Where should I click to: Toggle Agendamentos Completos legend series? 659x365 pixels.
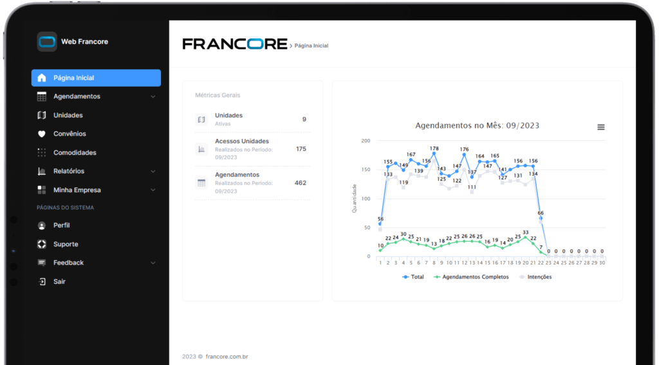point(471,277)
